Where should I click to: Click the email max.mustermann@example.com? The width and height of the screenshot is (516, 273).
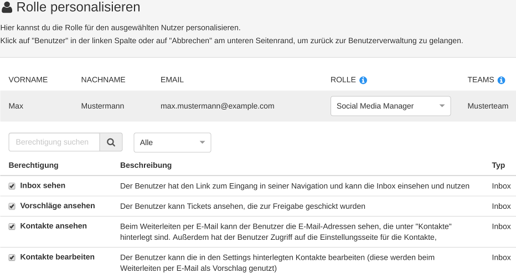click(x=217, y=106)
